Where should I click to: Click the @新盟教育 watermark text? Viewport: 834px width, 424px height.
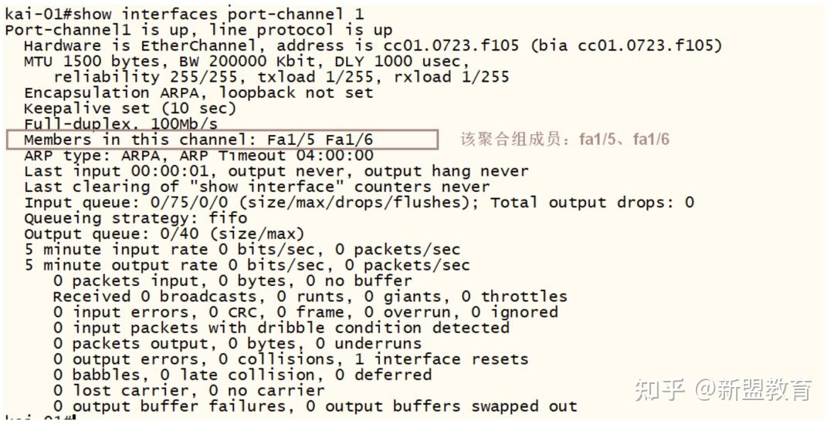tap(753, 390)
